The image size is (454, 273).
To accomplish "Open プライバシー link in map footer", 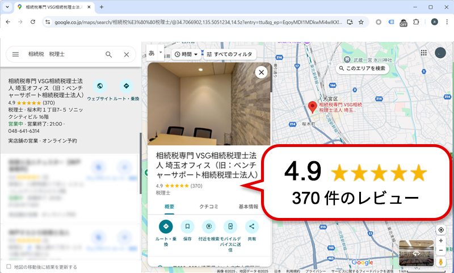I will point(316,271).
